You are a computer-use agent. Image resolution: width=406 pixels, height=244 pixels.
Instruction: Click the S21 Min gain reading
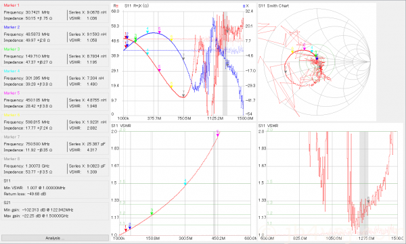(39, 210)
